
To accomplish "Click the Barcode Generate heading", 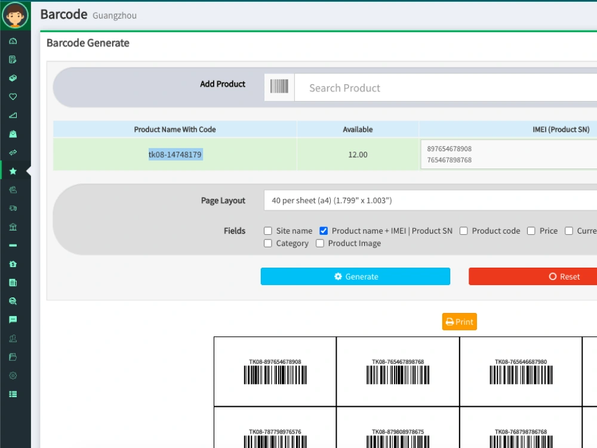I will 88,43.
